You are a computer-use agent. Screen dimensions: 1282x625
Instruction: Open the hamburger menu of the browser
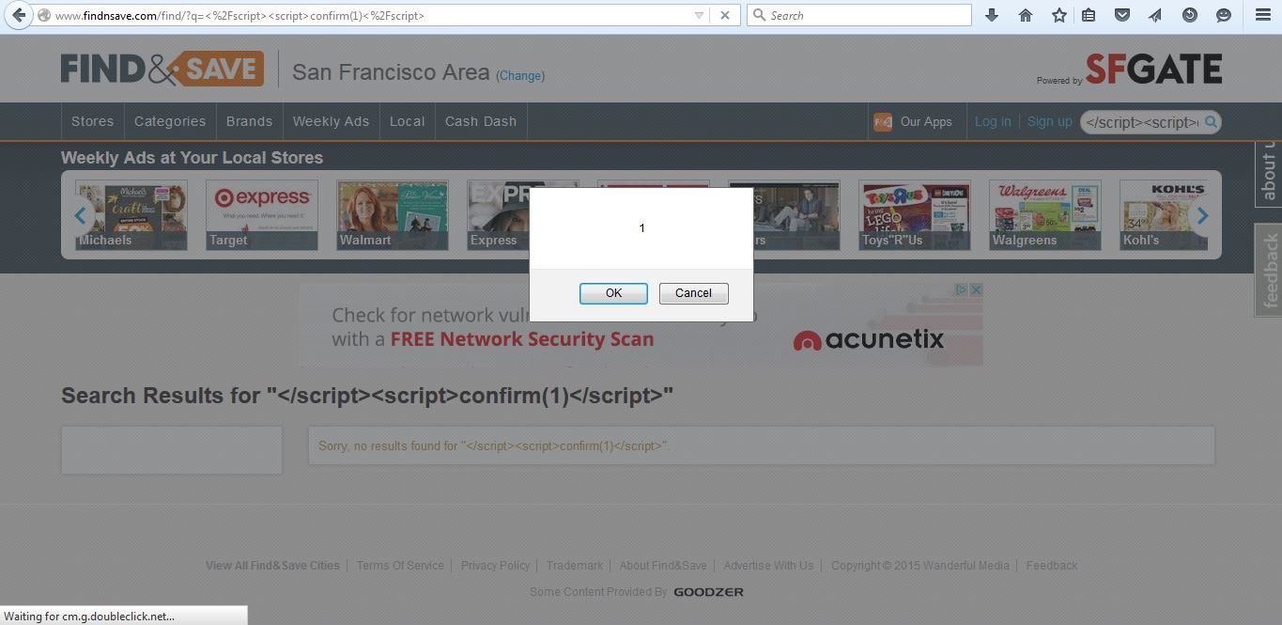point(1262,15)
